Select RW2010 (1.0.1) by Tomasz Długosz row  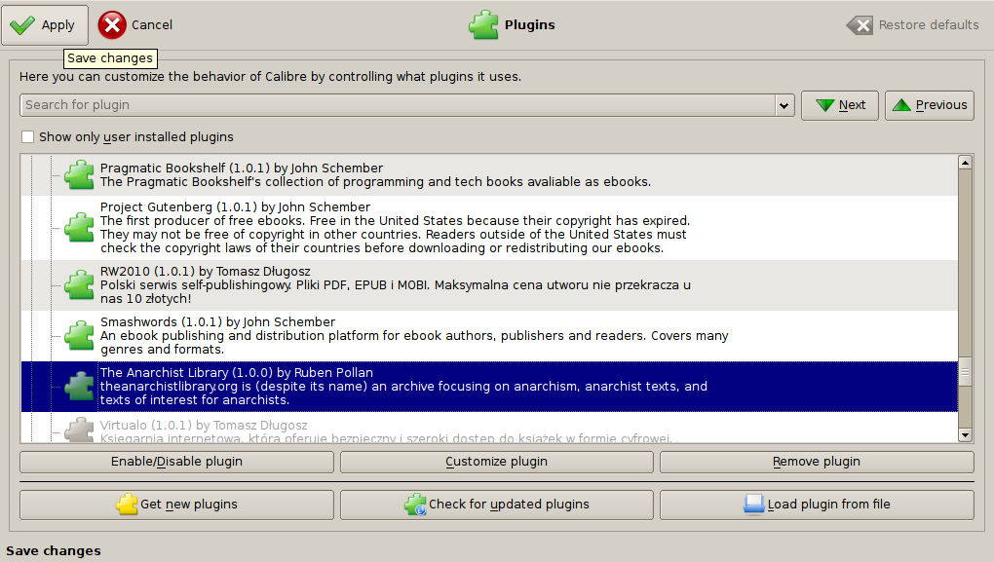point(489,285)
